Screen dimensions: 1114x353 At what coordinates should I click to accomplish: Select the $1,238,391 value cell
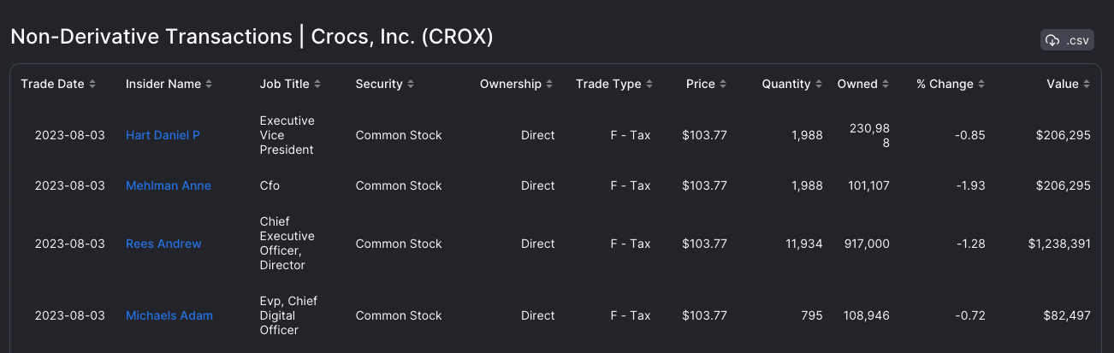1059,244
